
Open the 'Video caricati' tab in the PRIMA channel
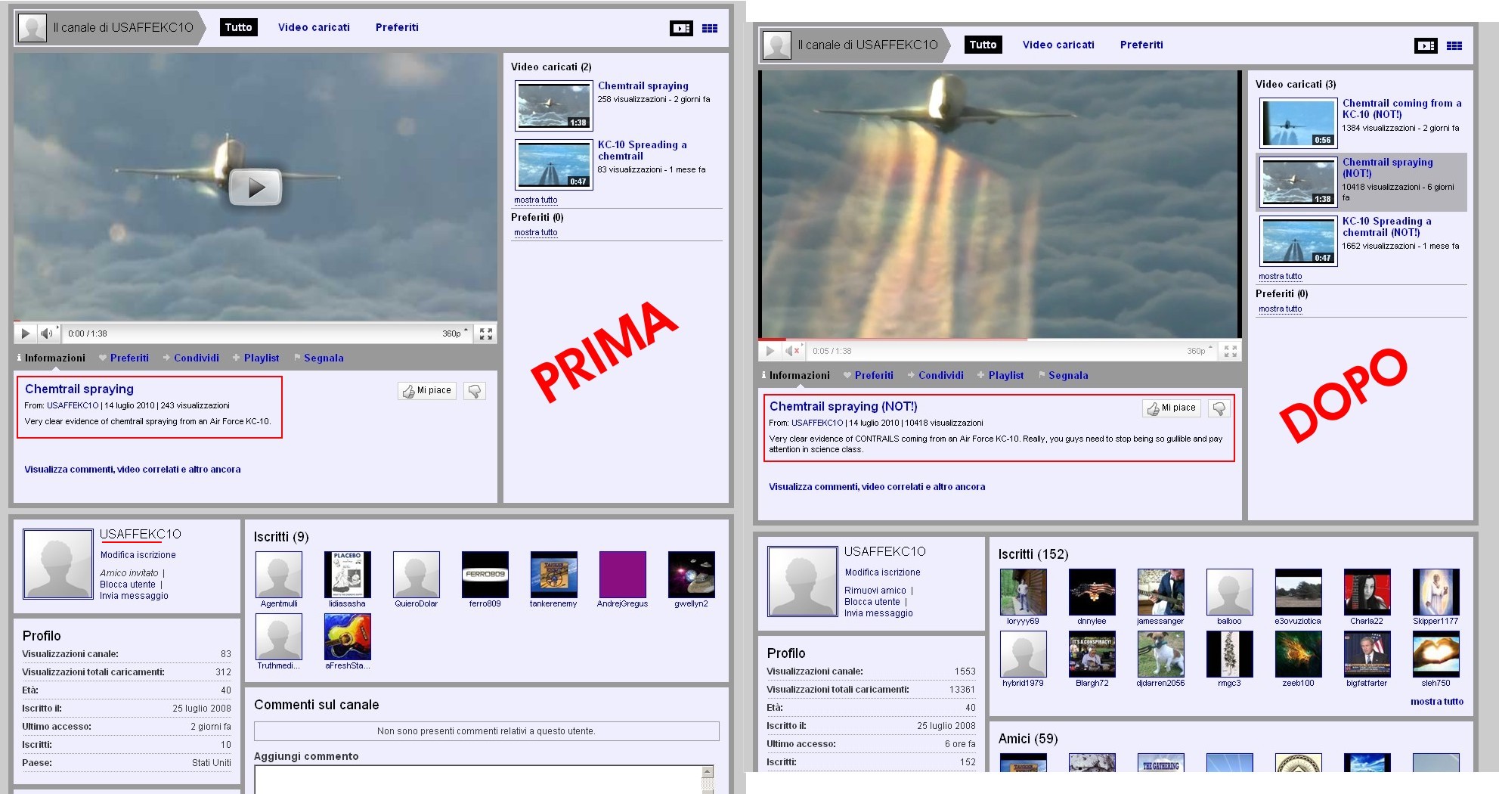[x=314, y=27]
